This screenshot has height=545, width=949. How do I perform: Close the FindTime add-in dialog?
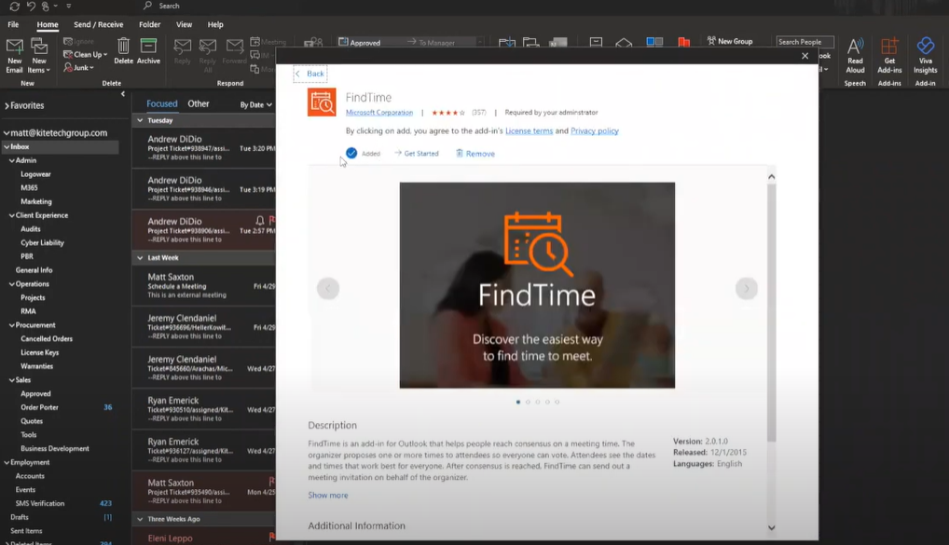click(x=805, y=56)
